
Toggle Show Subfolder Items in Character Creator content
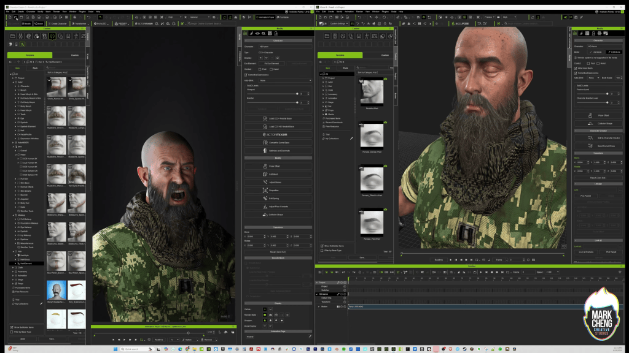pyautogui.click(x=12, y=327)
